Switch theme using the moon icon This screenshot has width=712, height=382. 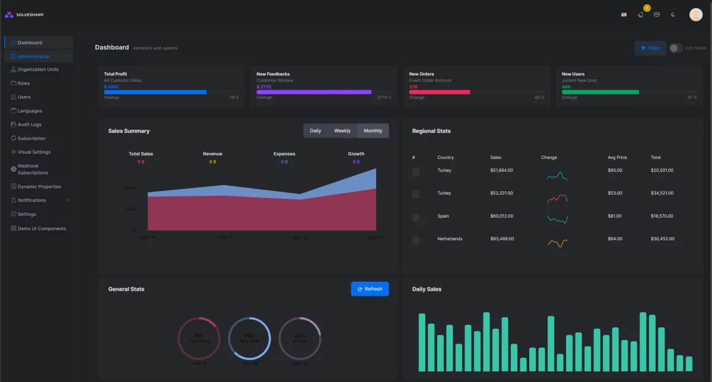(x=673, y=15)
